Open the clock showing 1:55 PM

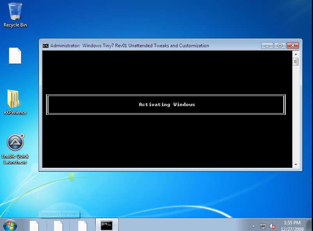point(292,226)
